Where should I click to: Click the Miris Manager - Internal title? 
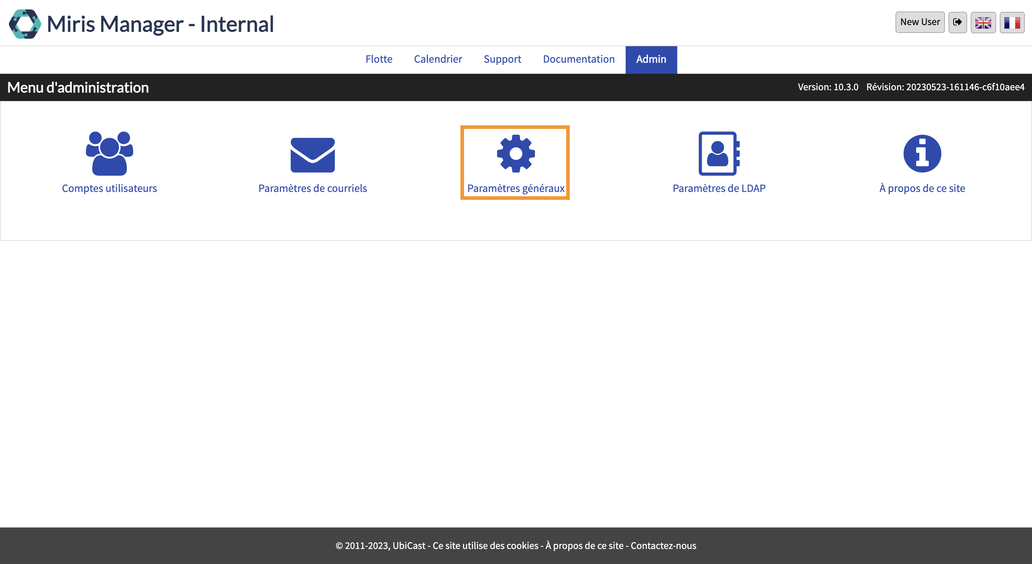click(x=160, y=24)
